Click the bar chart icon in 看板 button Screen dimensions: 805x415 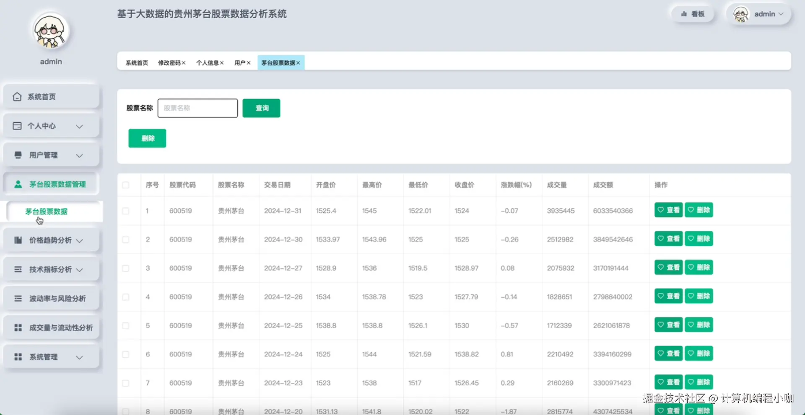pyautogui.click(x=684, y=14)
